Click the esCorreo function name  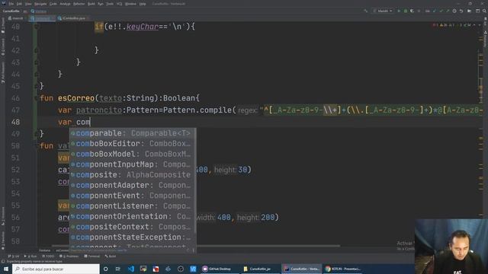[x=76, y=98]
